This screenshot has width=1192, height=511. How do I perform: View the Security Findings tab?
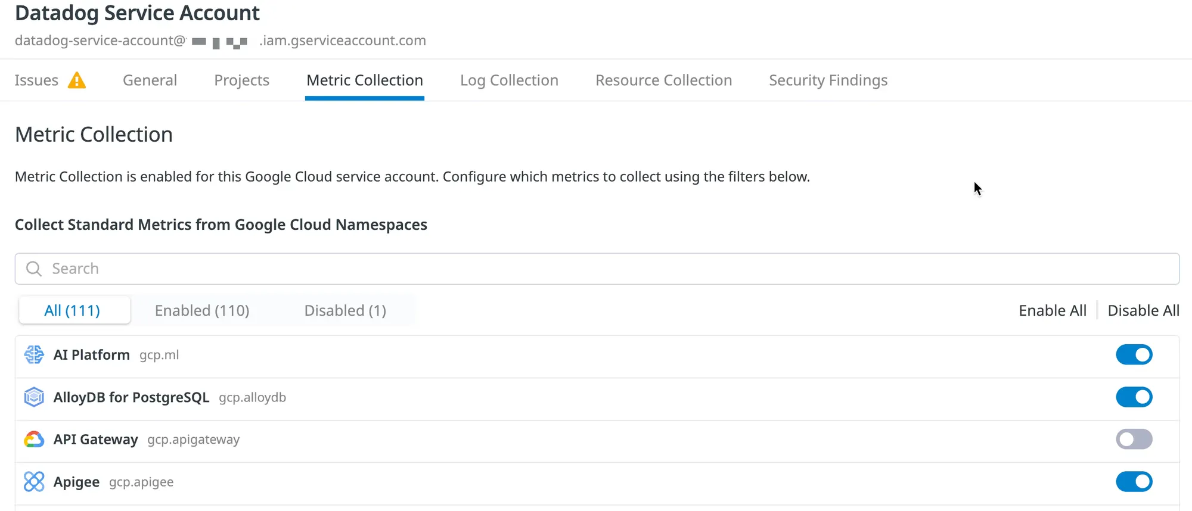click(x=828, y=80)
